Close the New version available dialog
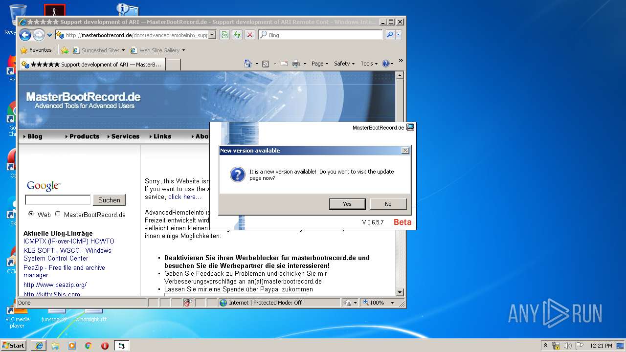626x352 pixels. click(405, 151)
